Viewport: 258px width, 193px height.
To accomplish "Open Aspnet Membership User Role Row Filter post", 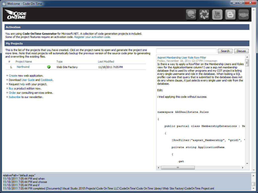I will point(182,58).
